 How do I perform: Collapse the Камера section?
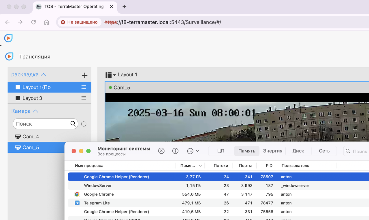25,111
